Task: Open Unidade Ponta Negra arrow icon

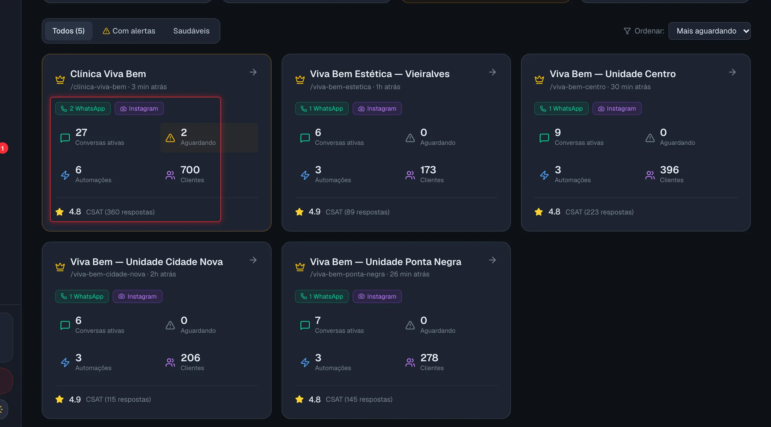Action: (492, 260)
